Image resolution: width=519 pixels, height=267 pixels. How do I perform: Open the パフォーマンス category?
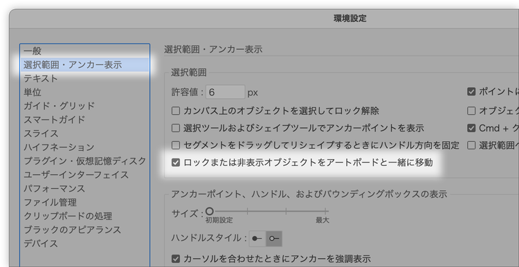84,188
